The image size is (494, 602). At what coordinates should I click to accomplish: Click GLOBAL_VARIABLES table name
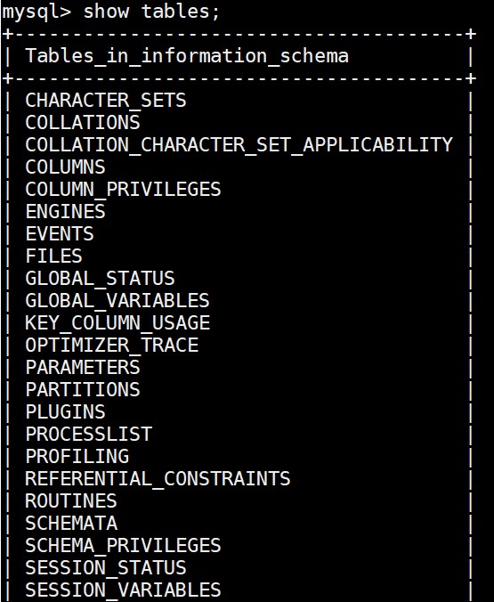click(117, 301)
